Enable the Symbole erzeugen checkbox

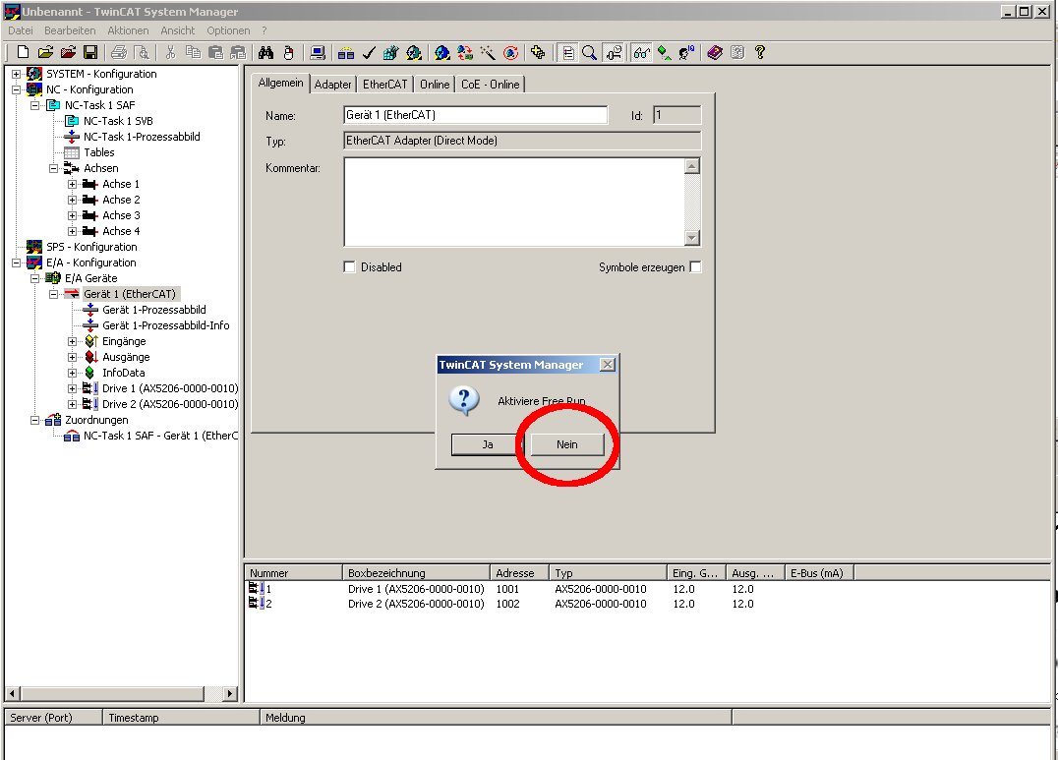pos(695,266)
